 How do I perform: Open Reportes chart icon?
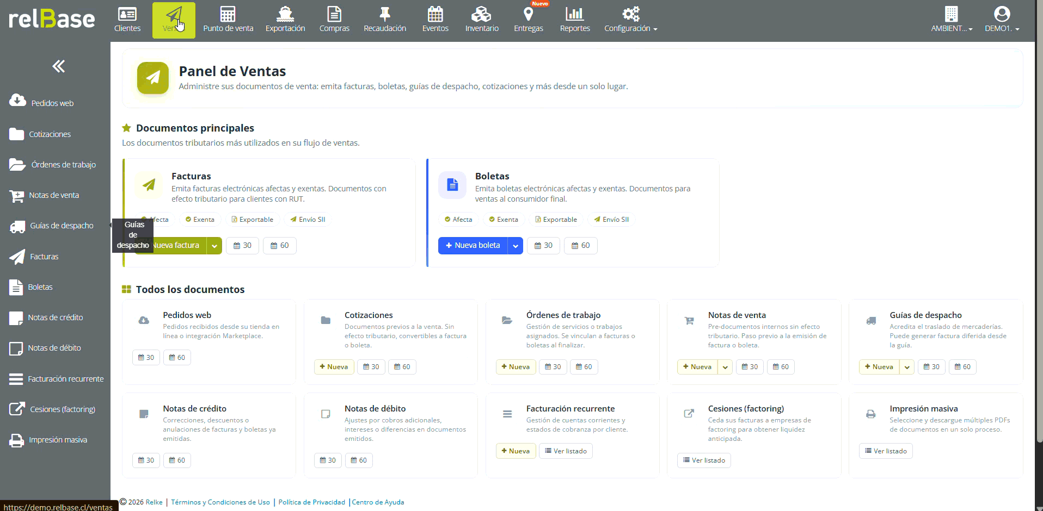574,14
